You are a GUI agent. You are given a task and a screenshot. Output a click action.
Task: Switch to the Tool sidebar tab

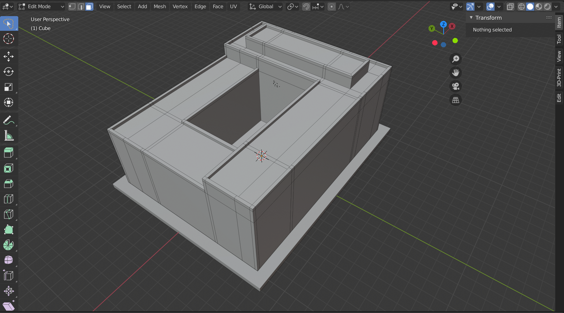coord(559,39)
